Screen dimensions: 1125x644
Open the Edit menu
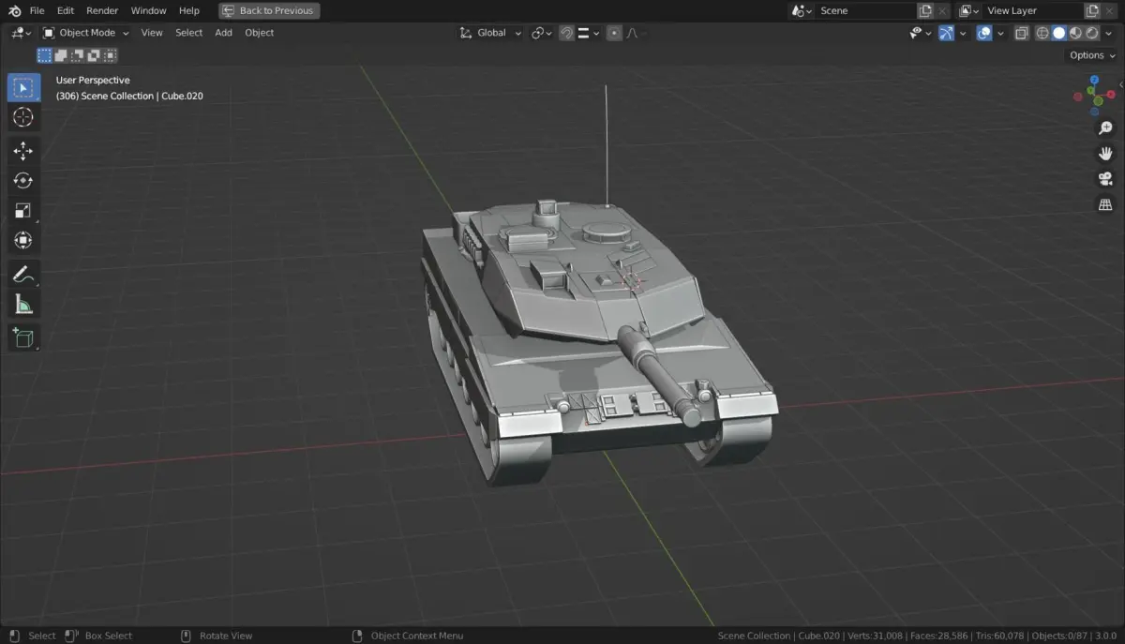[x=65, y=10]
